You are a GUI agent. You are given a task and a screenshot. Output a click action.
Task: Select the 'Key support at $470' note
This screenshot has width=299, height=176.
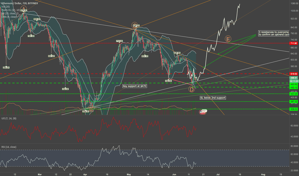click(x=135, y=86)
